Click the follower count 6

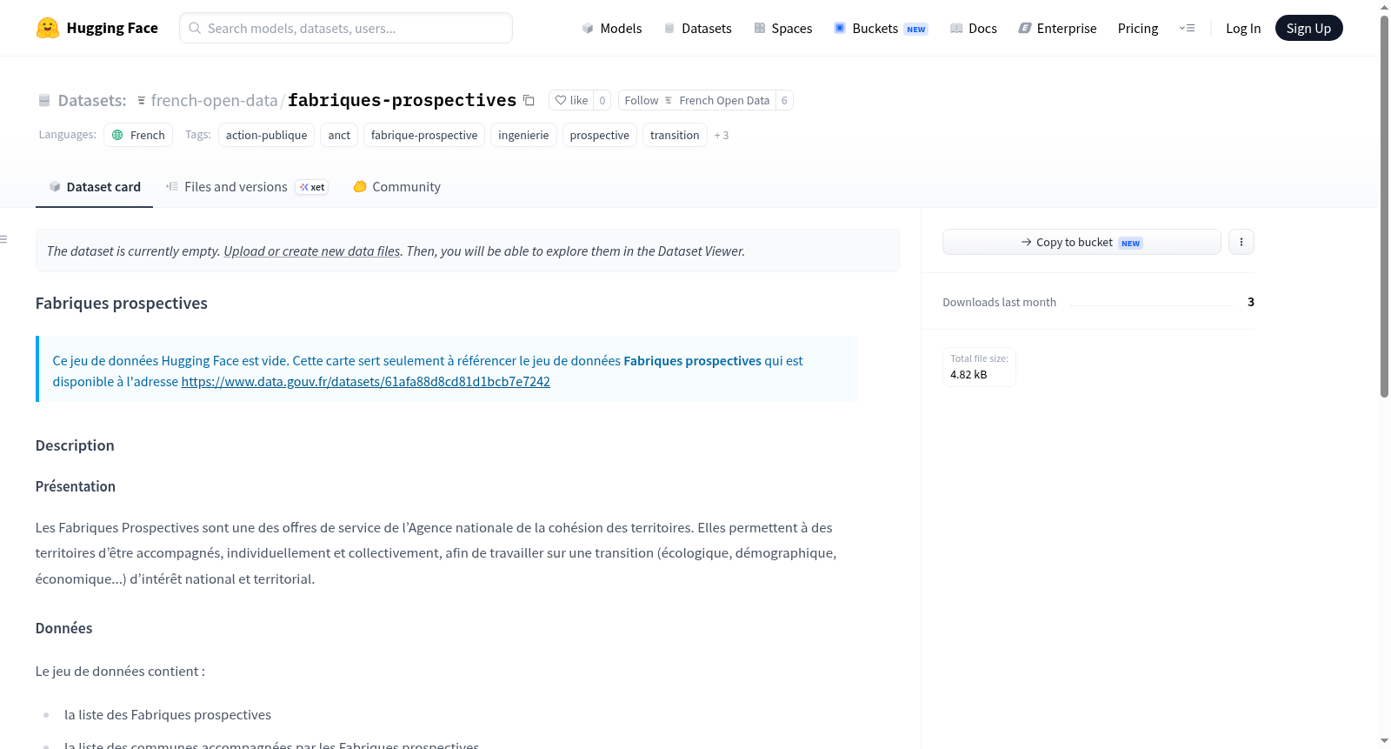coord(784,100)
